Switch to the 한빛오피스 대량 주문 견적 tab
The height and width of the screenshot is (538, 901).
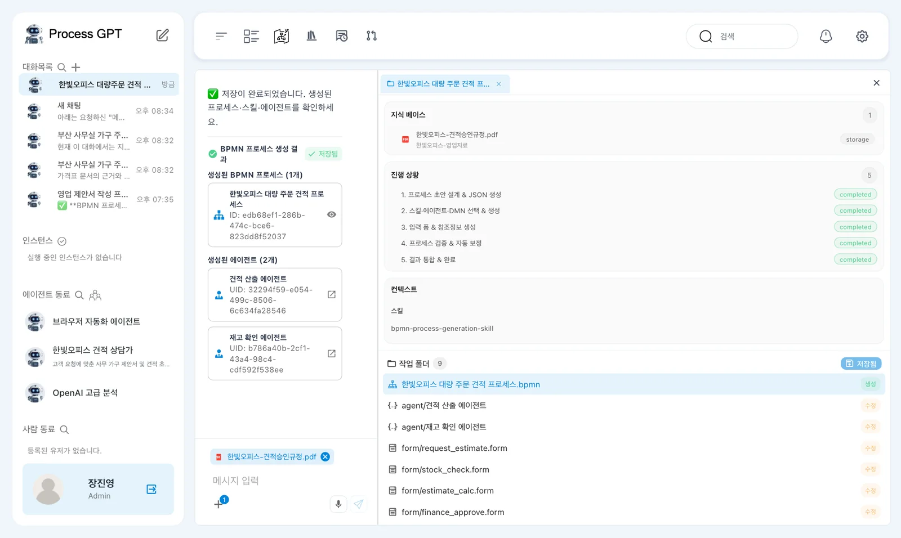pyautogui.click(x=445, y=84)
